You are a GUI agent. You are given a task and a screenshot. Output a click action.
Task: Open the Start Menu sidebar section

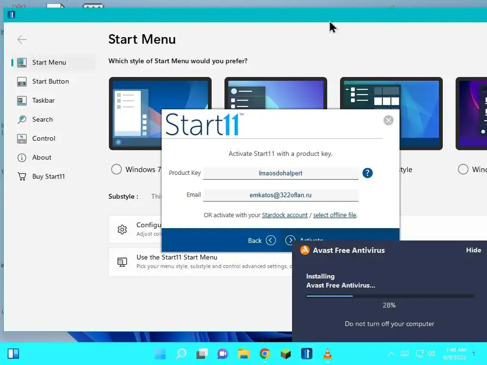(x=53, y=62)
